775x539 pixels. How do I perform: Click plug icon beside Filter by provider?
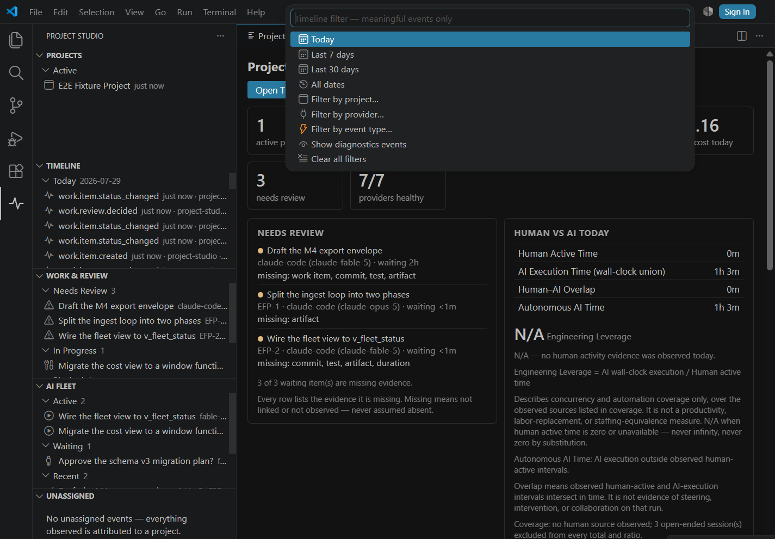coord(303,114)
